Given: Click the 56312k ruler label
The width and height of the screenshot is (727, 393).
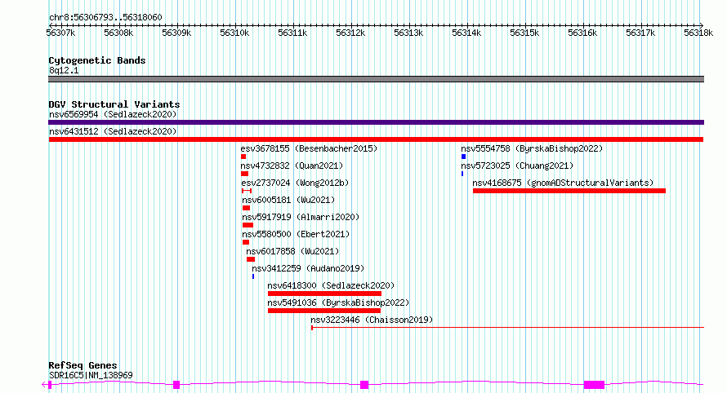Looking at the screenshot, I should tap(350, 33).
